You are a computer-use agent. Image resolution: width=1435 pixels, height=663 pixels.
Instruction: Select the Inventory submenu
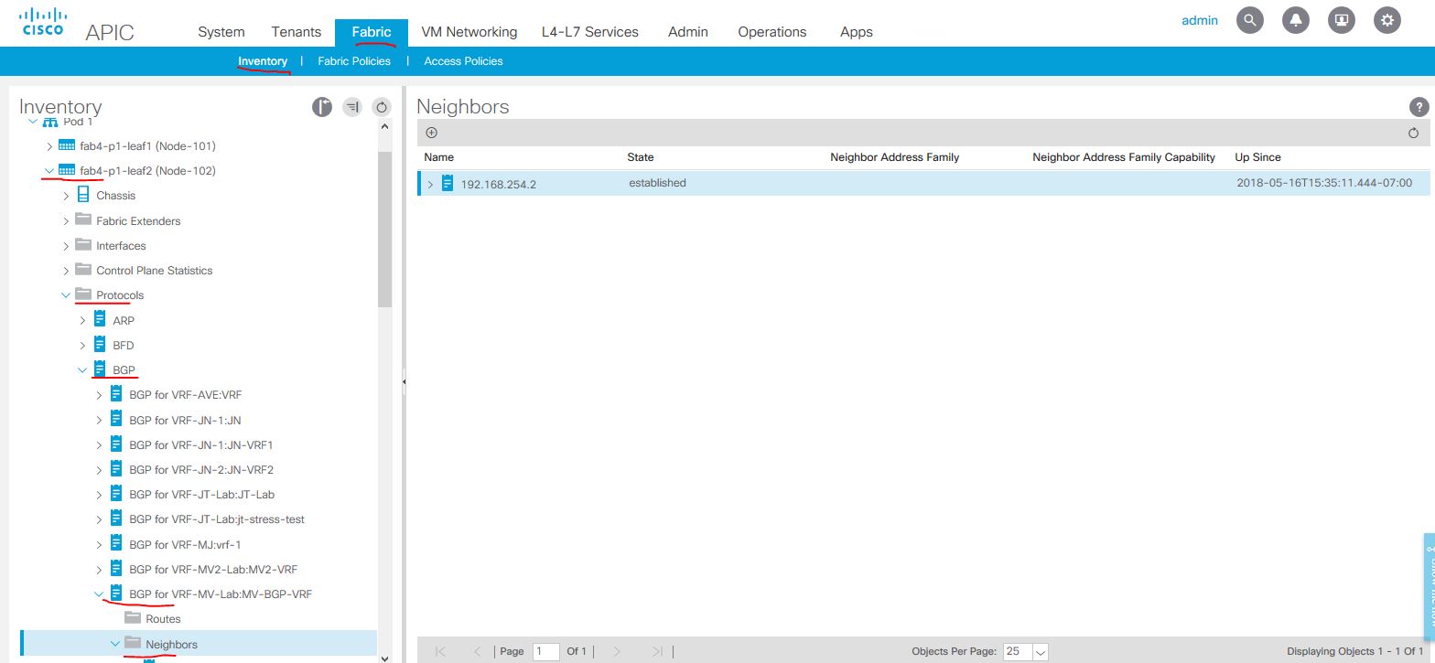click(x=263, y=61)
